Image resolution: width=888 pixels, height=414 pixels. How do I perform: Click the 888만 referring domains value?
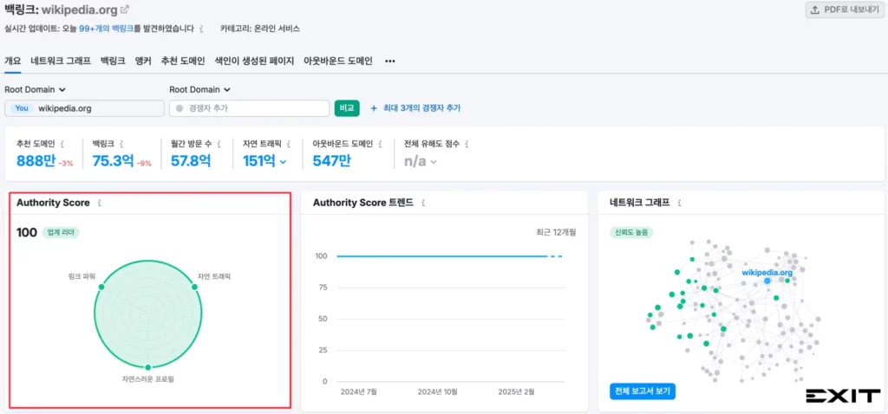[36, 161]
